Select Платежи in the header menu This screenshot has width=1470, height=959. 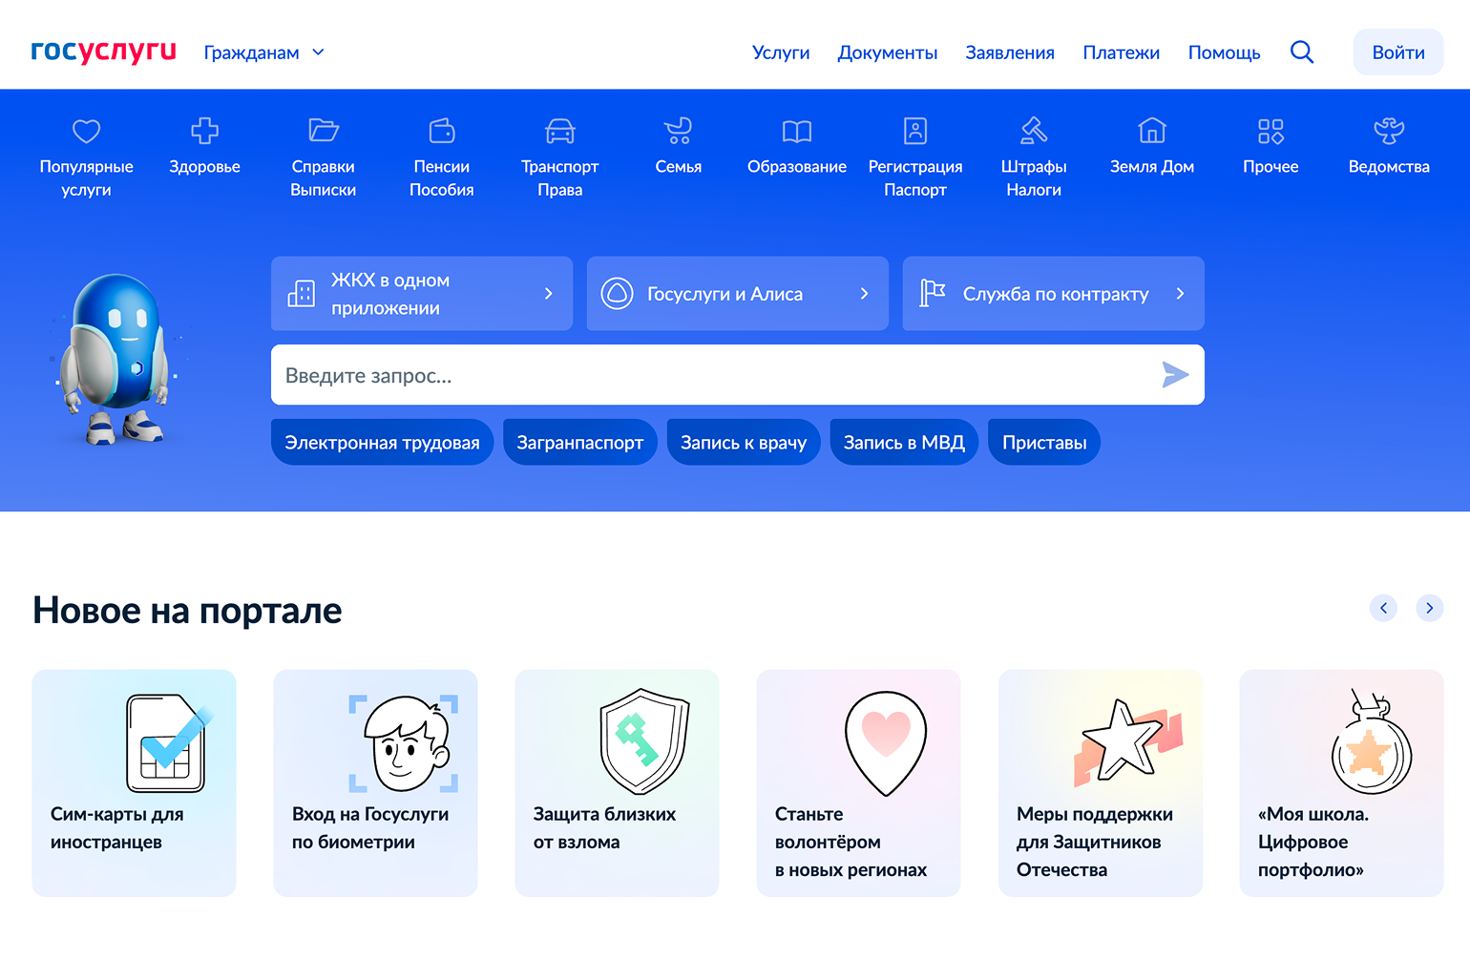tap(1122, 52)
